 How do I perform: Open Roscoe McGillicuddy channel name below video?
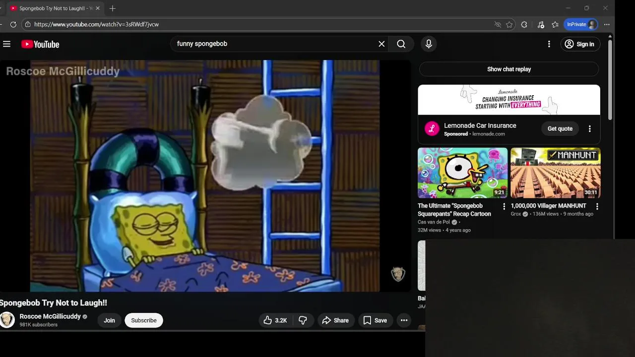(50, 316)
